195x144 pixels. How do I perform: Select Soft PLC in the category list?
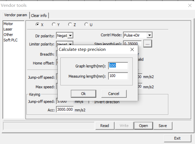[11, 40]
